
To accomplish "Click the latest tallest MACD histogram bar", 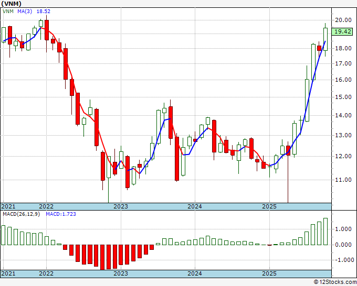I will coord(325,232).
